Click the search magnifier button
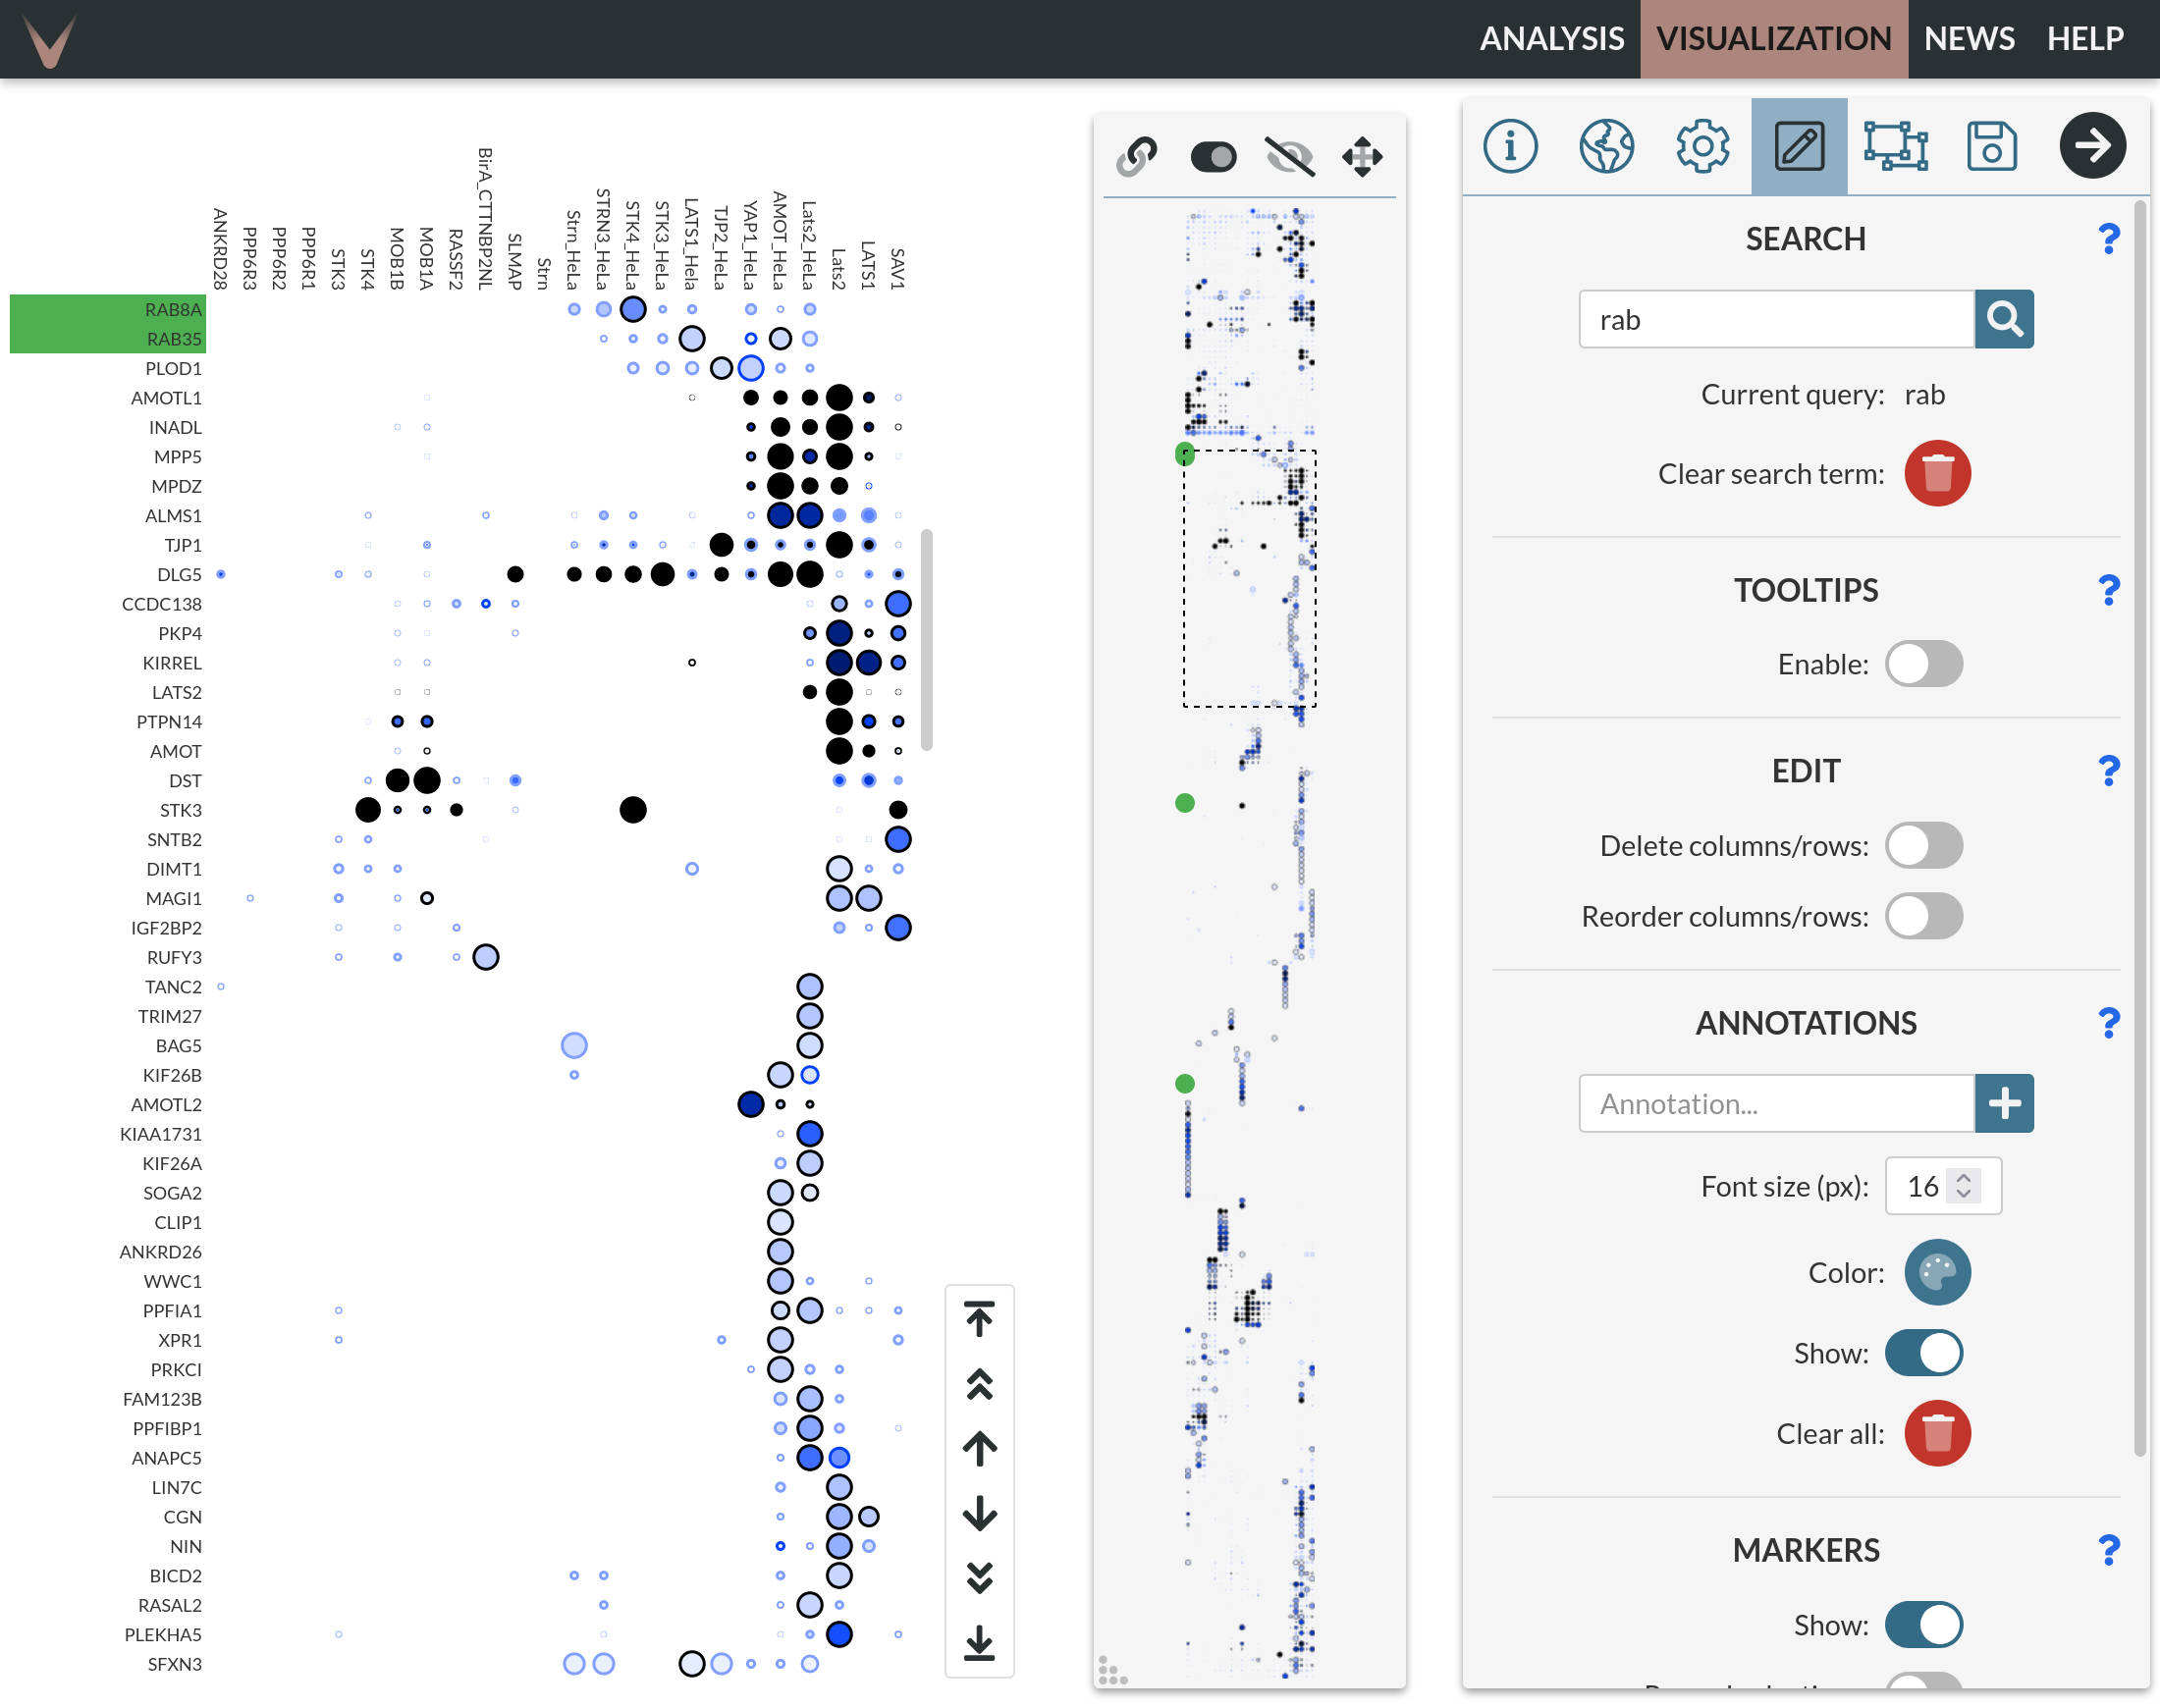 click(x=2003, y=319)
